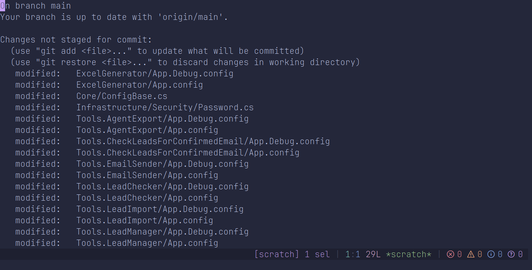Click the orange warning triangle icon
Screen dimensions: 532x270
click(471, 254)
